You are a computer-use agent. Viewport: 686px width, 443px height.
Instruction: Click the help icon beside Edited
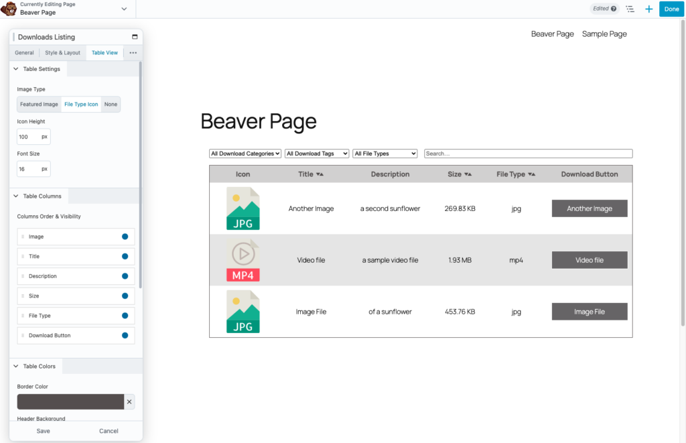(x=614, y=9)
